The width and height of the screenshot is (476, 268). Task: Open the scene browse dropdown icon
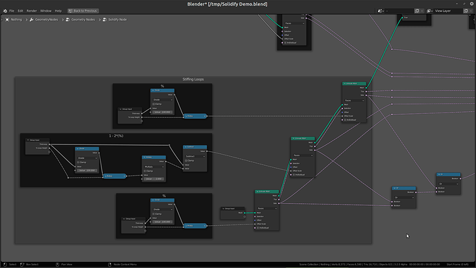tap(381, 11)
